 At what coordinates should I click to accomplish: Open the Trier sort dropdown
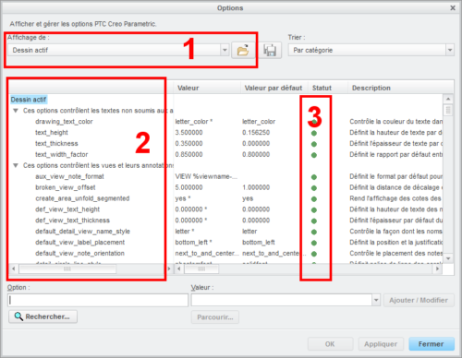click(450, 50)
